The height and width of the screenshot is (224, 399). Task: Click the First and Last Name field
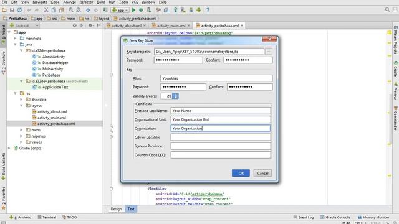click(x=221, y=111)
